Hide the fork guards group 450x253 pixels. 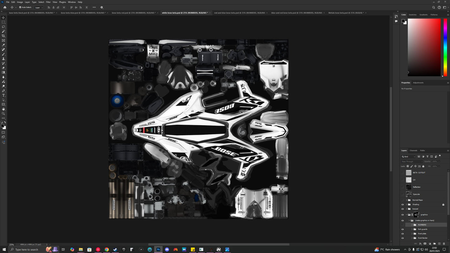point(402,229)
